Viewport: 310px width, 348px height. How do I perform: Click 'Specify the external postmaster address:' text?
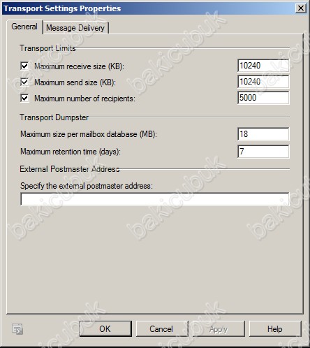[87, 186]
